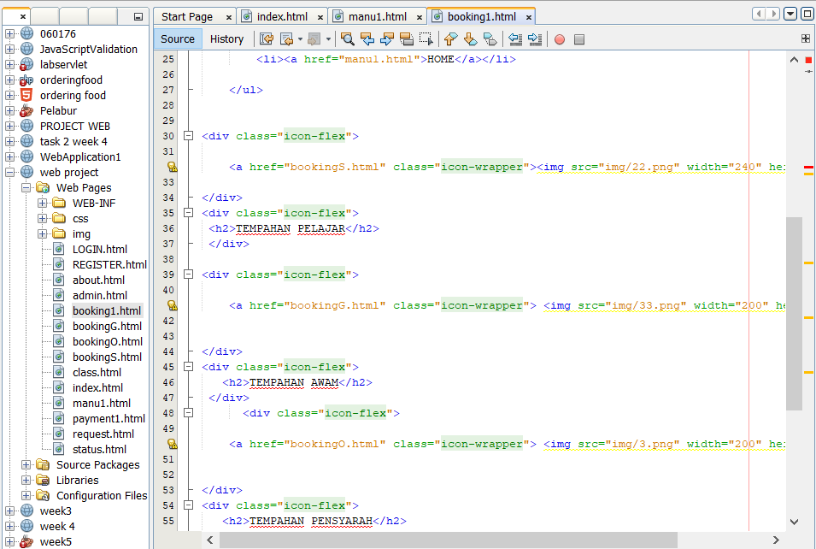Collapse the Web Pages folder
Screen dimensions: 816x549
pos(26,187)
